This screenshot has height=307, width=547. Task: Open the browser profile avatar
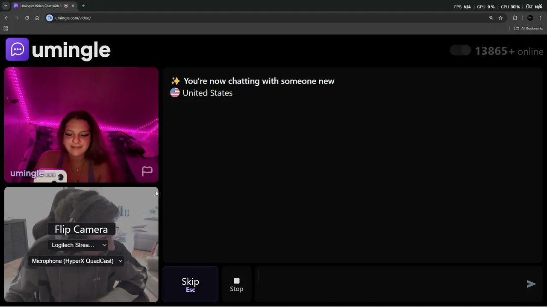[530, 18]
